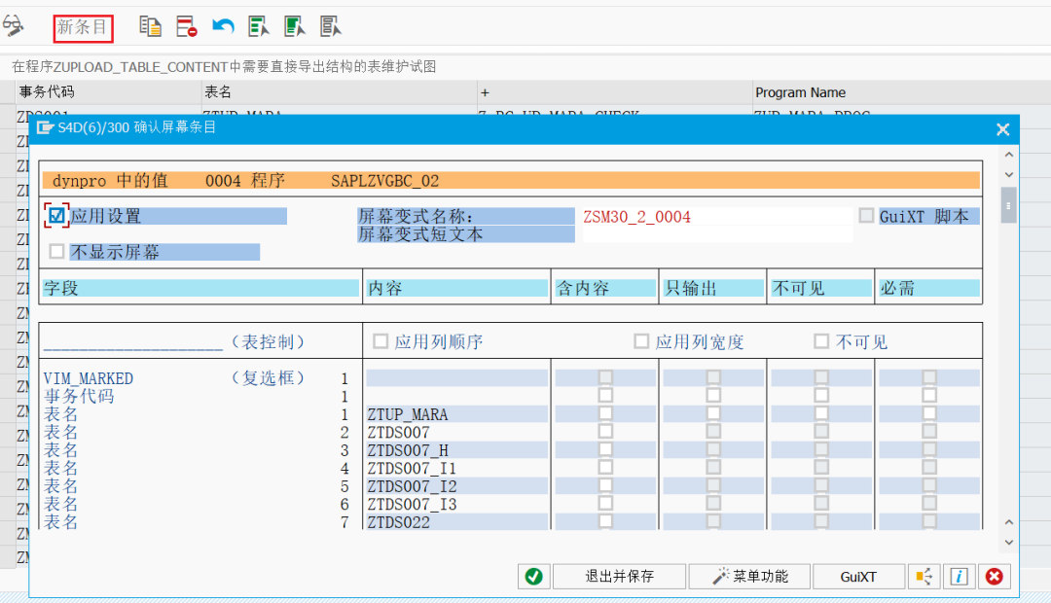1051x603 pixels.
Task: Check 必需 checkbox for 事务代码 row
Action: tap(929, 395)
